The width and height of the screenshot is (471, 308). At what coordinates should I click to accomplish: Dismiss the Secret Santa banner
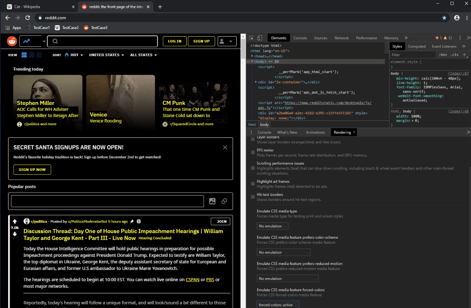pos(225,147)
